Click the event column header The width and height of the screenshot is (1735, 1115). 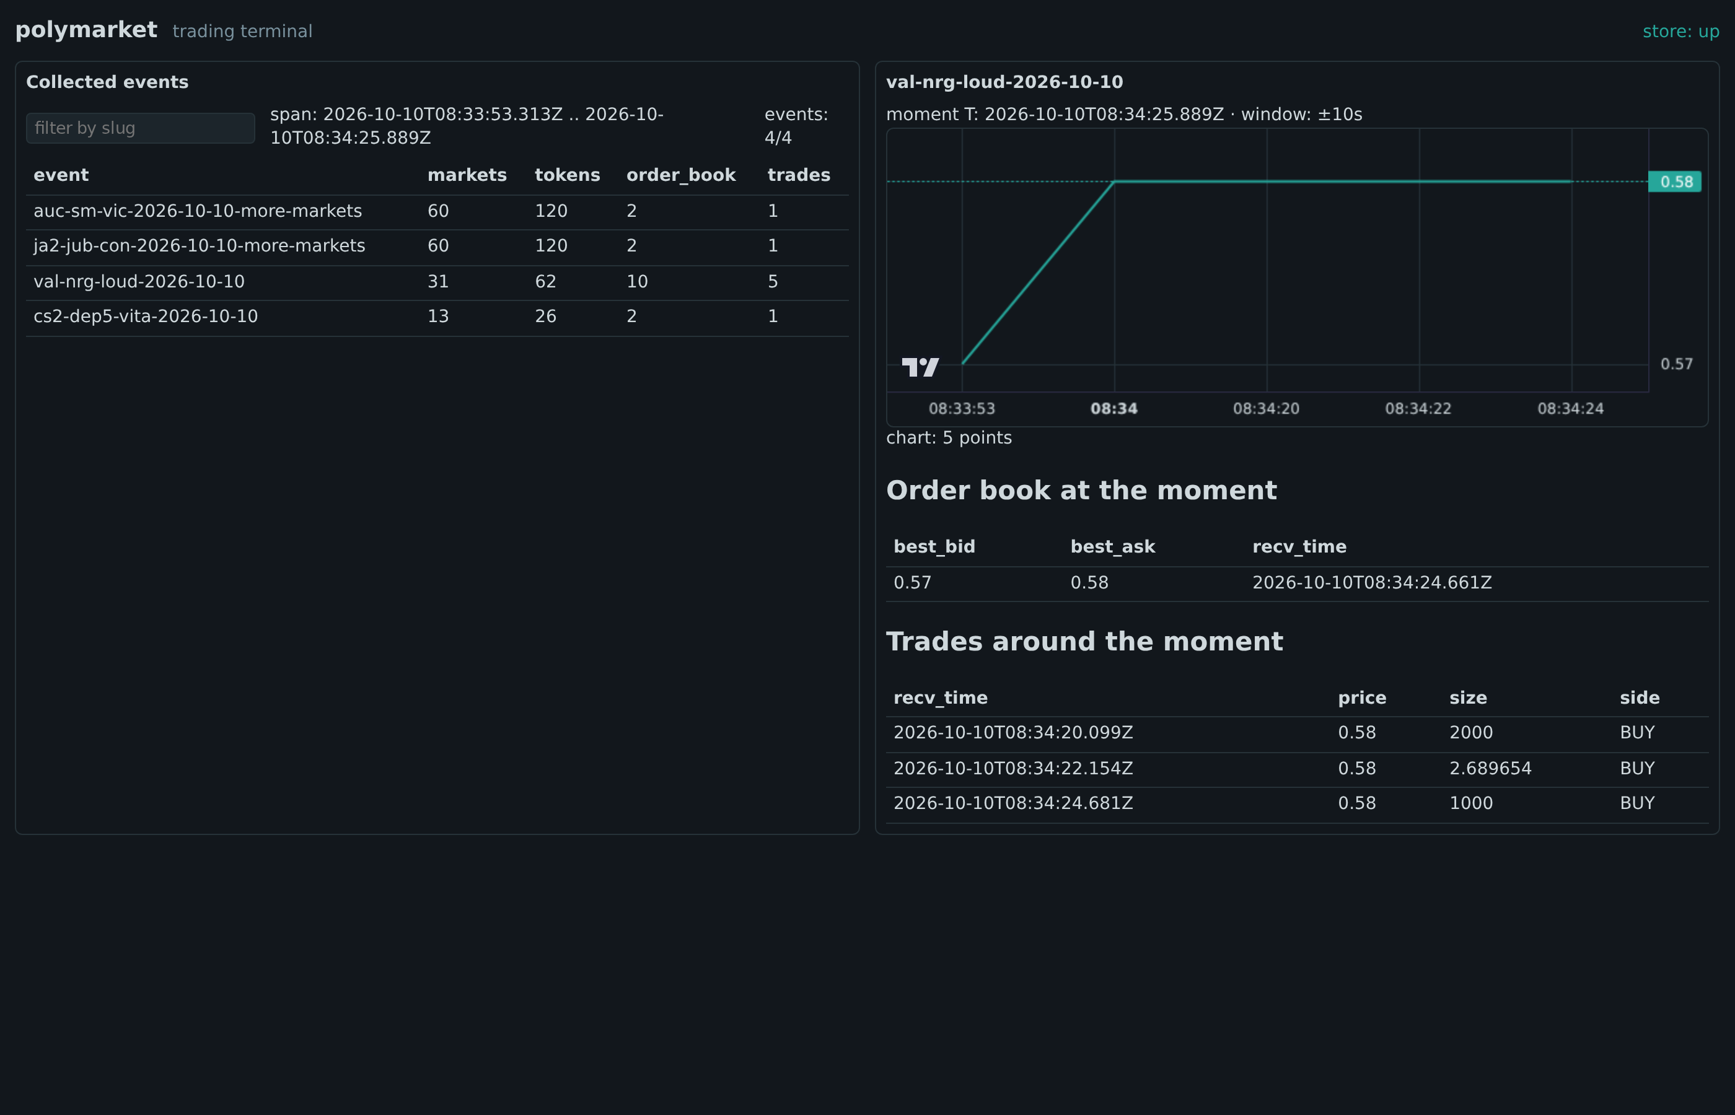[61, 175]
